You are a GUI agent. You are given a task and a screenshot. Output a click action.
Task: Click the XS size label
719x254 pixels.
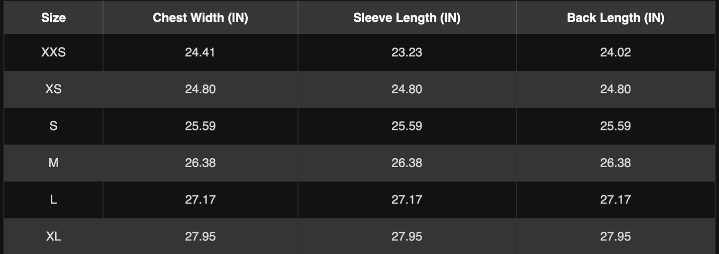click(x=53, y=89)
